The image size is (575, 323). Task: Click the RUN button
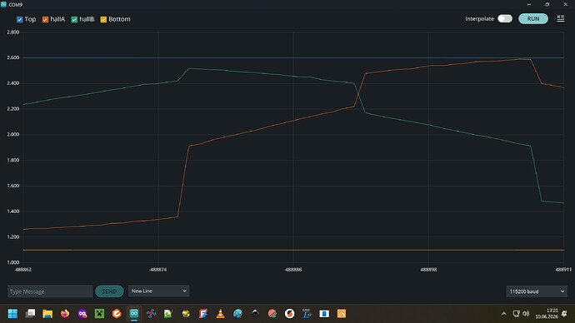pyautogui.click(x=533, y=18)
